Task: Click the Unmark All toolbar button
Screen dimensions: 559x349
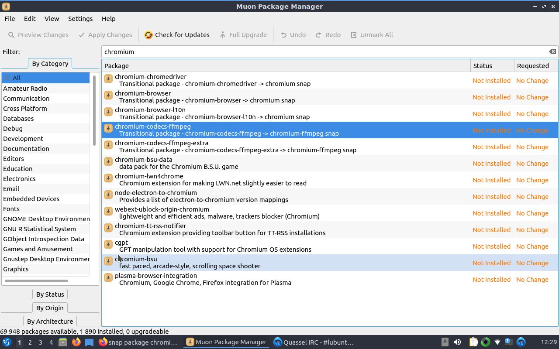Action: pos(372,35)
